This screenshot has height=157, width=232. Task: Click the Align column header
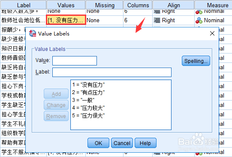coord(174,5)
